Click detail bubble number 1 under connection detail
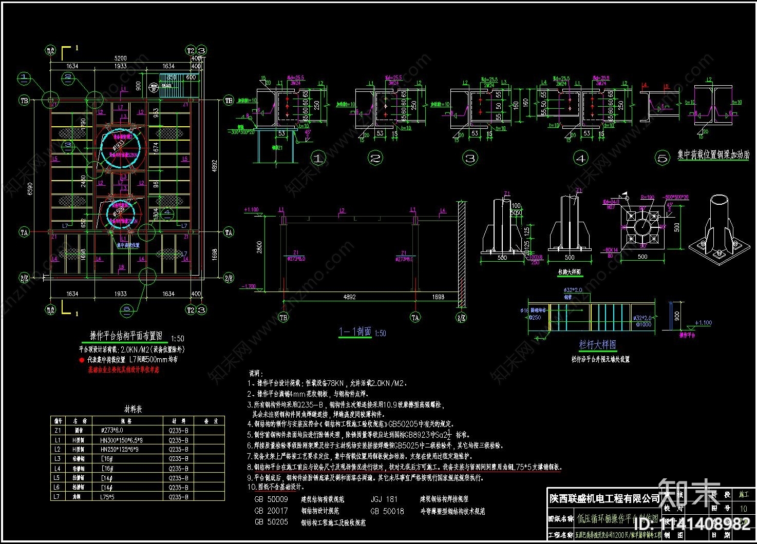Image resolution: width=757 pixels, height=544 pixels. 318,158
